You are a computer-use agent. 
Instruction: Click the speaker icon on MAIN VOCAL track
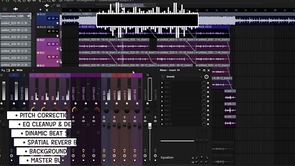[x=49, y=31]
